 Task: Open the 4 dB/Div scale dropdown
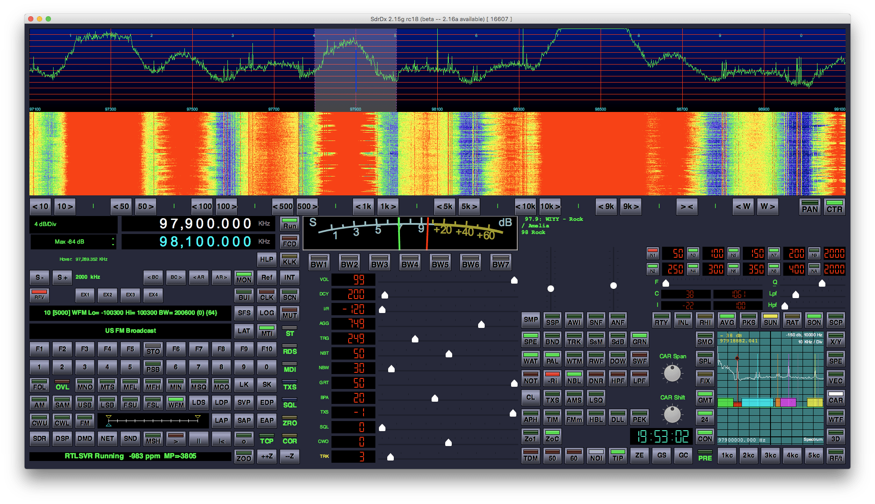point(73,224)
